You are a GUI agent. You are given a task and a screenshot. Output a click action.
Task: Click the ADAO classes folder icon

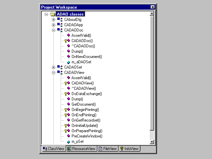(52, 14)
